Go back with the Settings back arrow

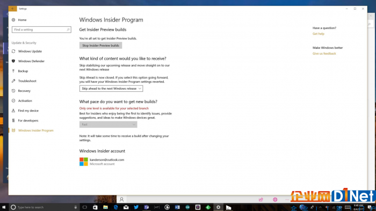pyautogui.click(x=12, y=9)
